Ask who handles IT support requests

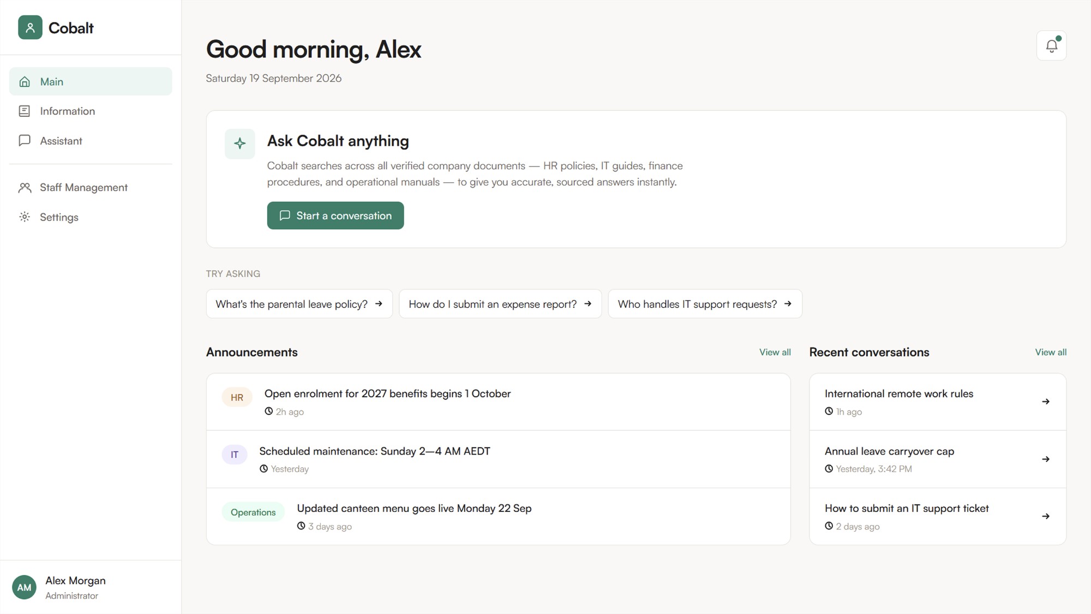point(705,304)
